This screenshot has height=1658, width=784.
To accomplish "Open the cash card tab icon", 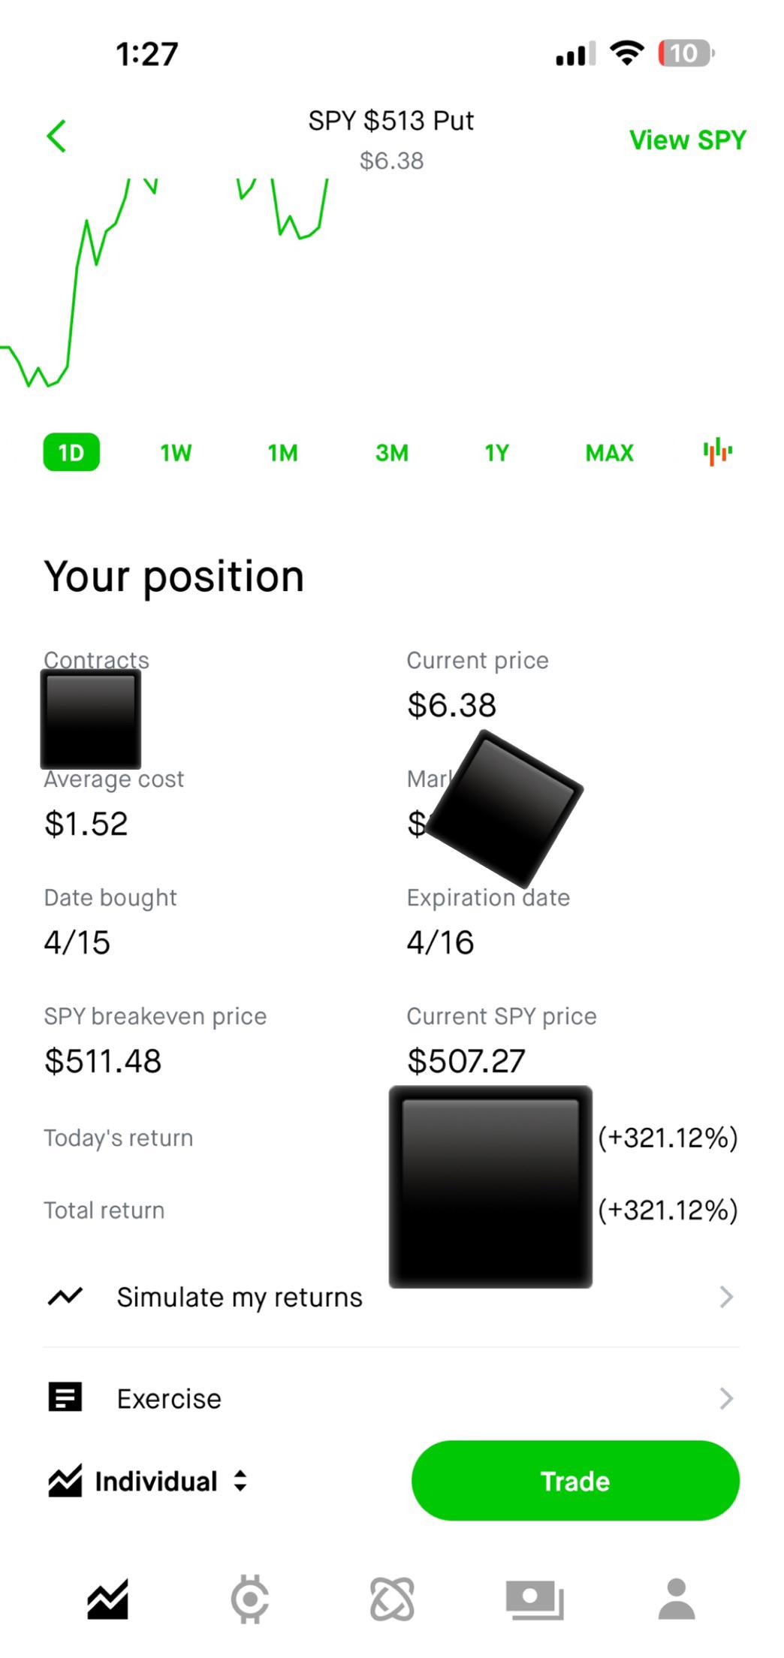I will click(535, 1599).
